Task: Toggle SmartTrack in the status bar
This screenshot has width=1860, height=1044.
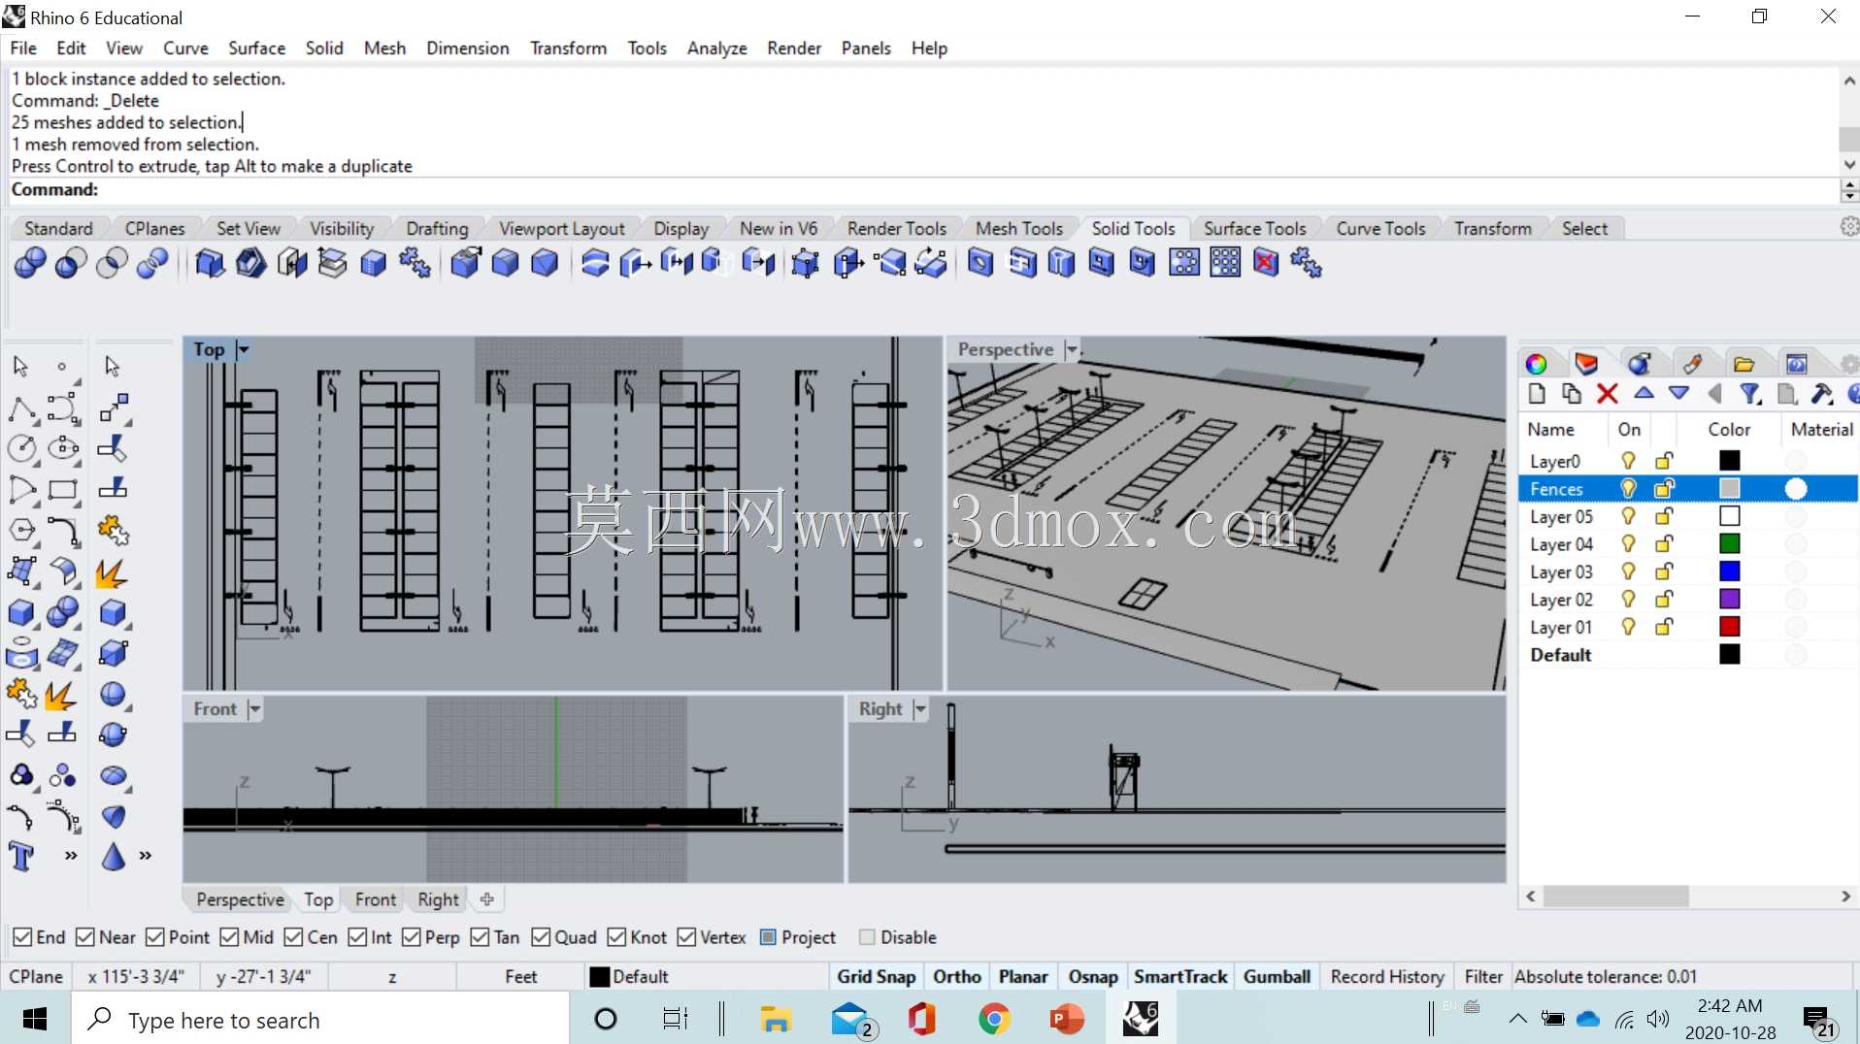Action: click(1180, 976)
